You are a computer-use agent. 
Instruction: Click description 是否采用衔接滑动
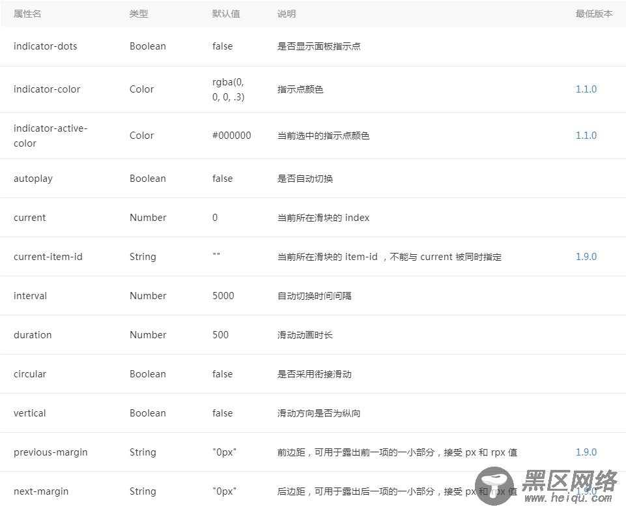(x=314, y=374)
